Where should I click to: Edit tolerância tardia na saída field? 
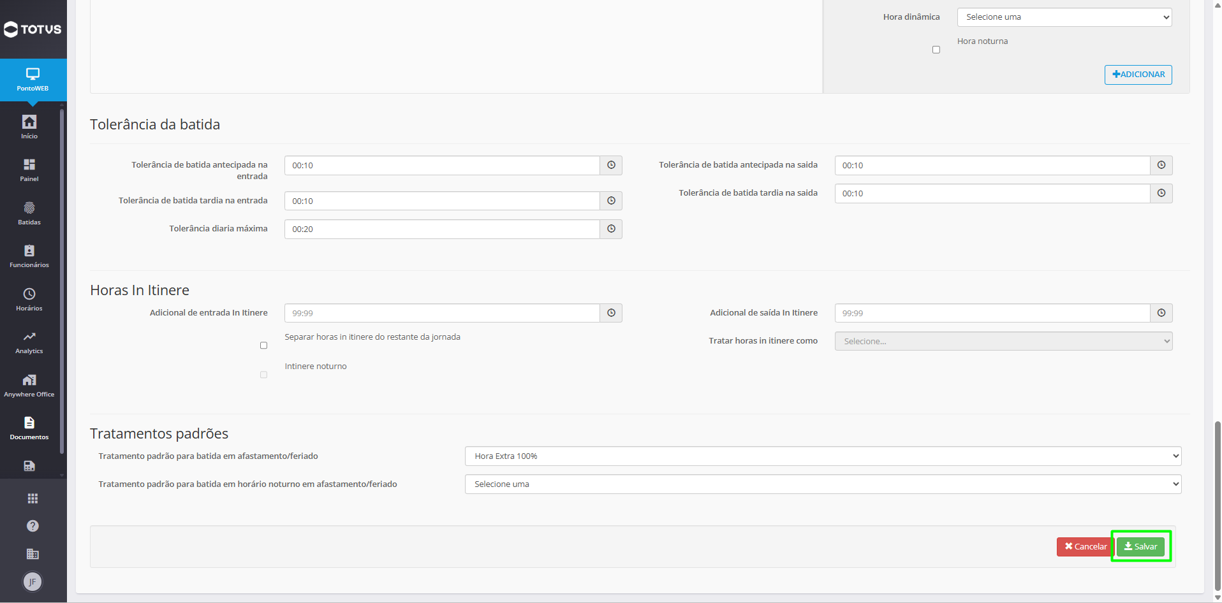[992, 193]
